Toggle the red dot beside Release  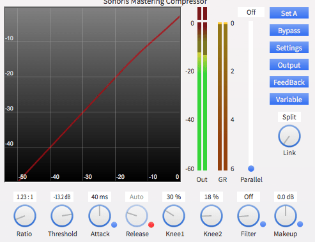coord(151,225)
